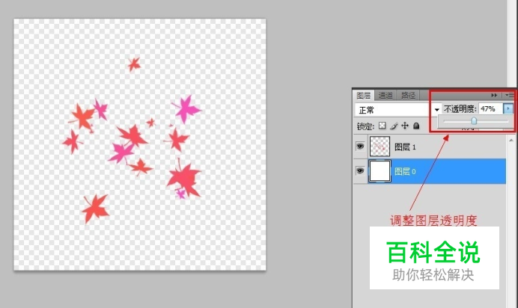Hide 图层 0 using eye icon
This screenshot has width=518, height=308.
click(x=360, y=170)
